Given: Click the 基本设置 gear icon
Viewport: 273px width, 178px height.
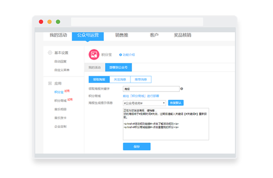Looking at the screenshot, I should 50,53.
